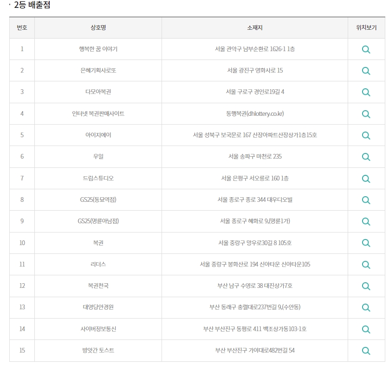
Task: Select the 소재지 column header
Action: click(x=255, y=27)
